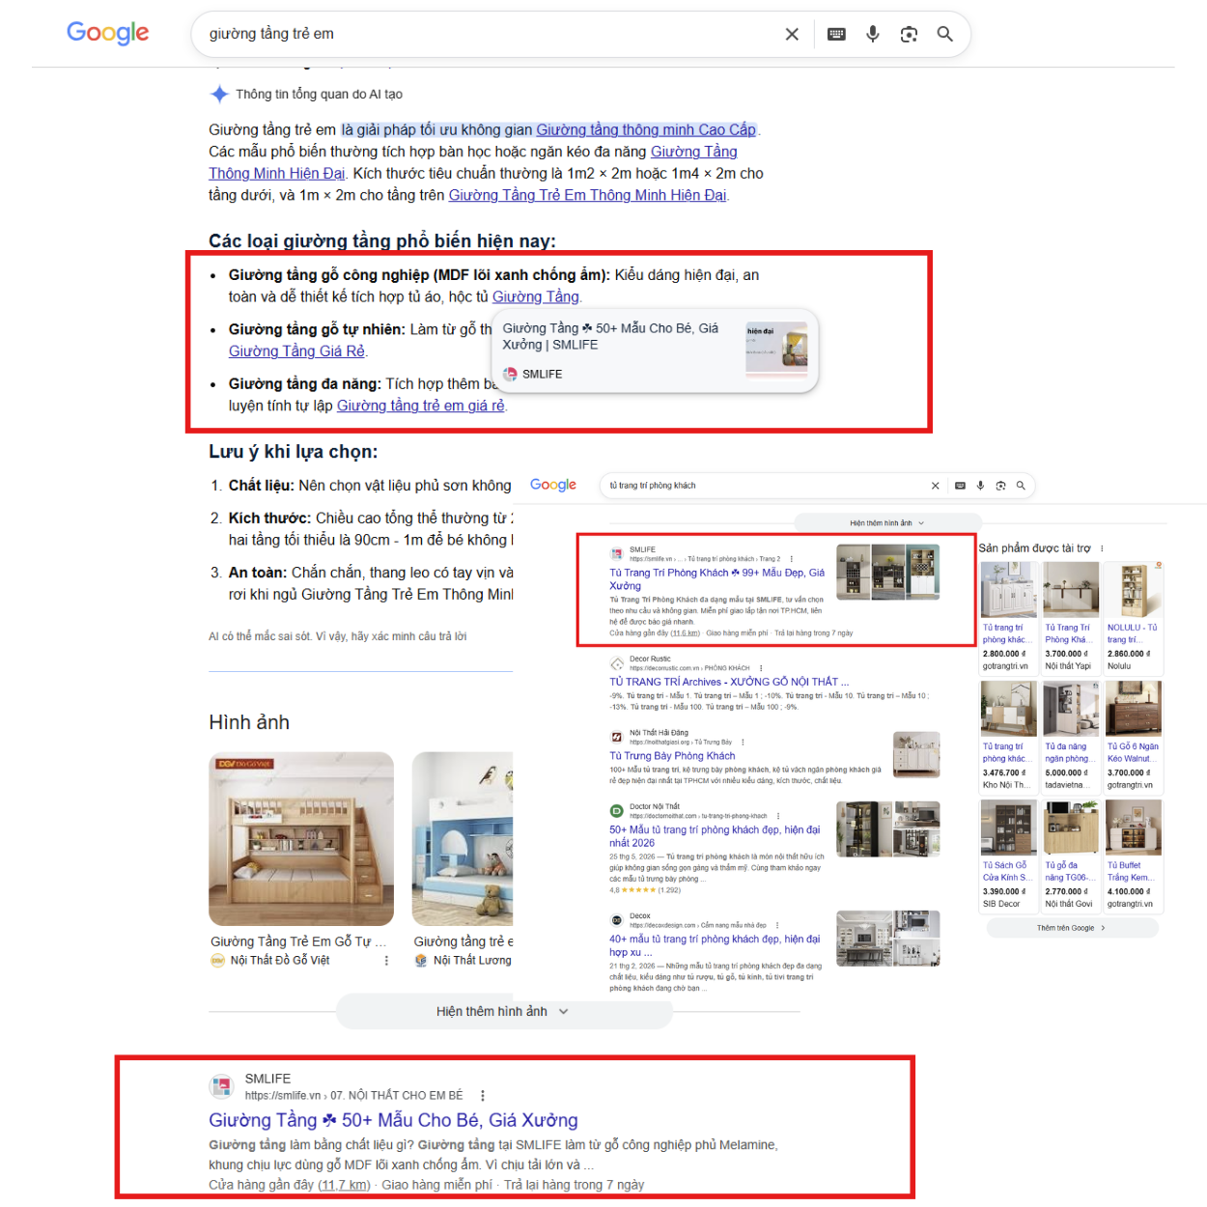Open inset result 'Tủ Trang Trí Phòng Khách 99+ Mẫu Đẹp'

(716, 579)
